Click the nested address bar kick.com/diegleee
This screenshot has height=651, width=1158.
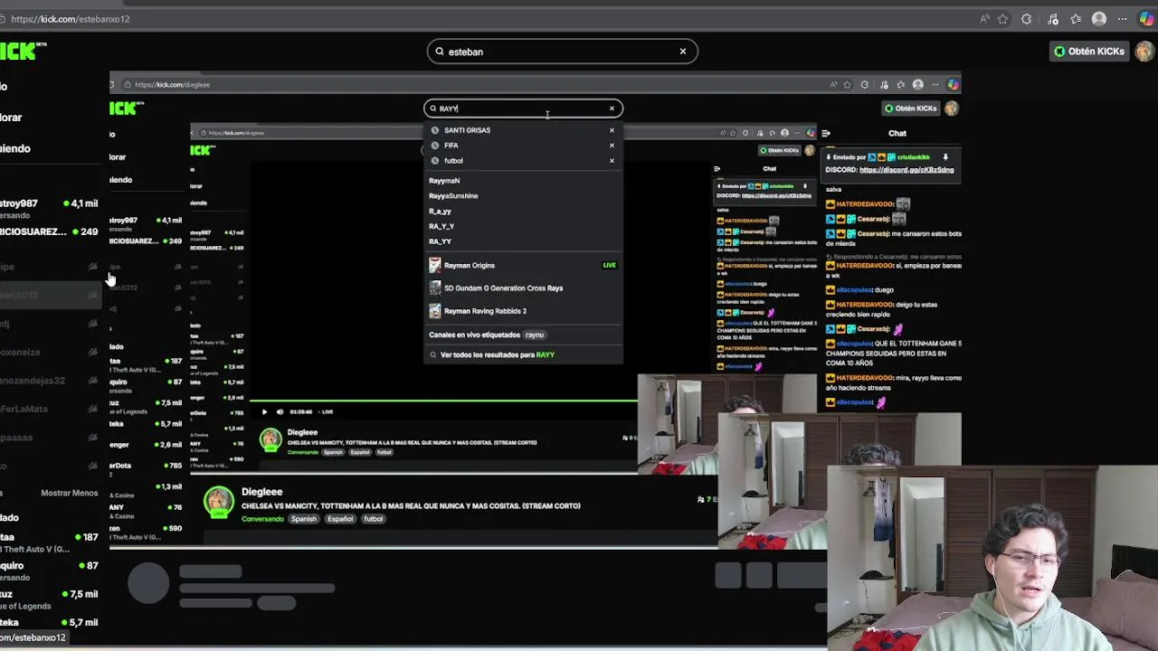coord(172,85)
